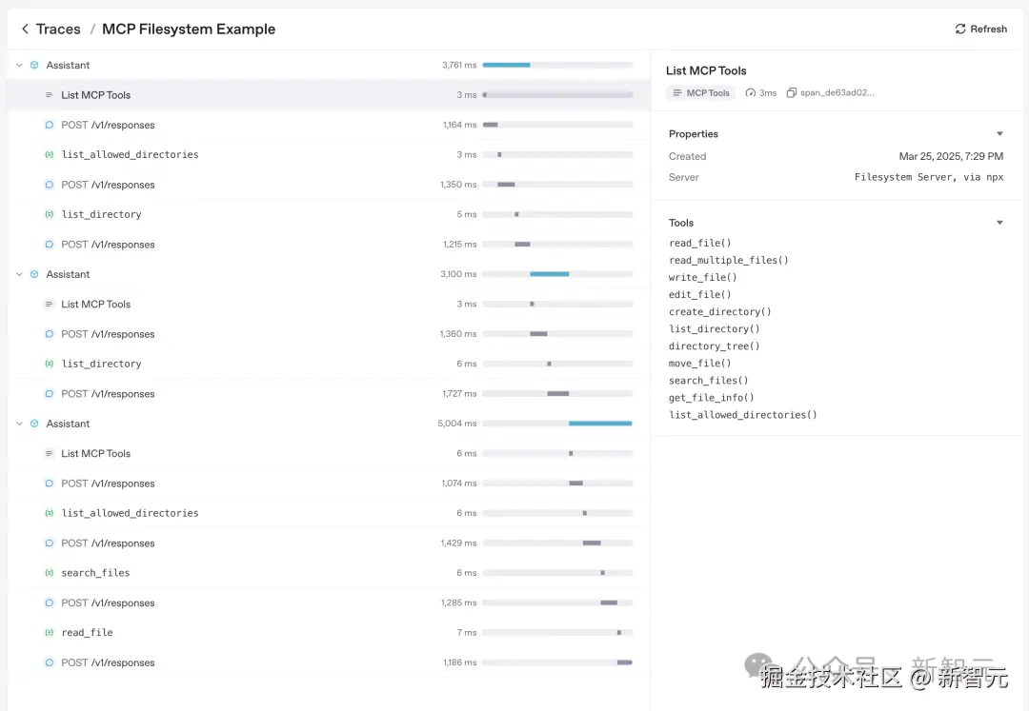
Task: Click the chat bubble icon of 1,164 ms POST
Action: click(x=50, y=125)
